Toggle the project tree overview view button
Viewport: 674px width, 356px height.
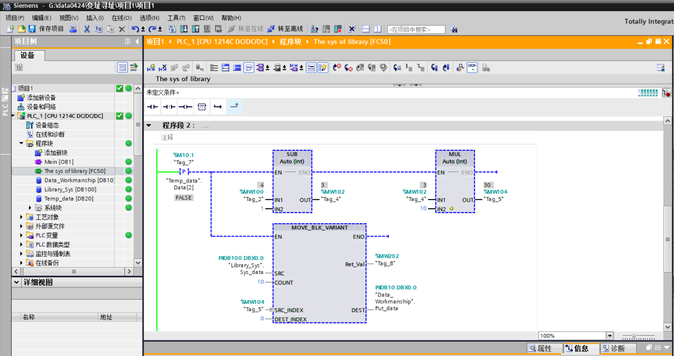point(122,67)
